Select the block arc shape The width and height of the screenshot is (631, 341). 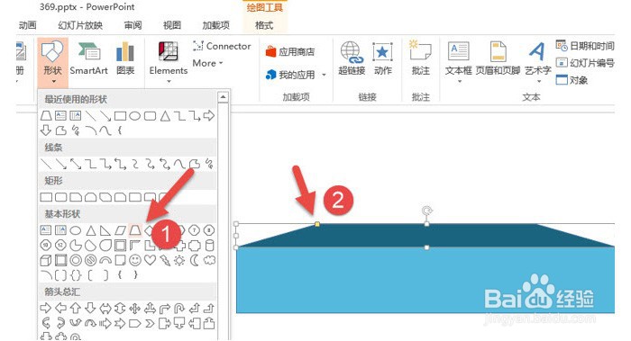pos(105,260)
